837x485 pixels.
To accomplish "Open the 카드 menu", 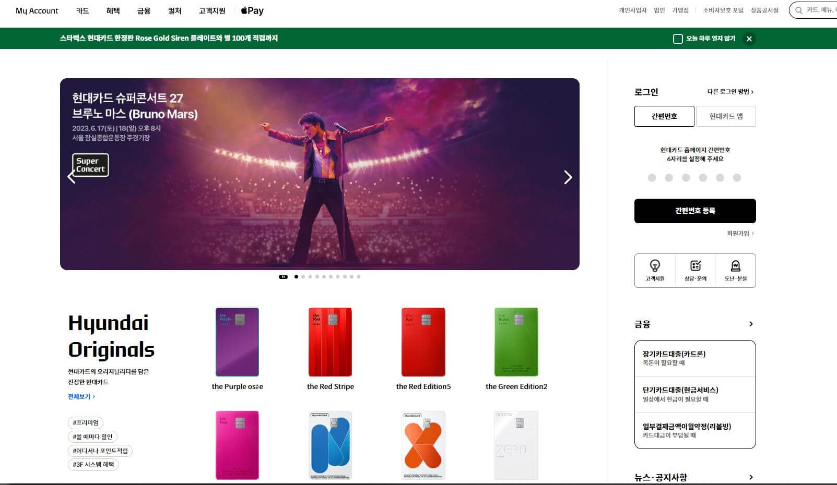I will coord(82,10).
